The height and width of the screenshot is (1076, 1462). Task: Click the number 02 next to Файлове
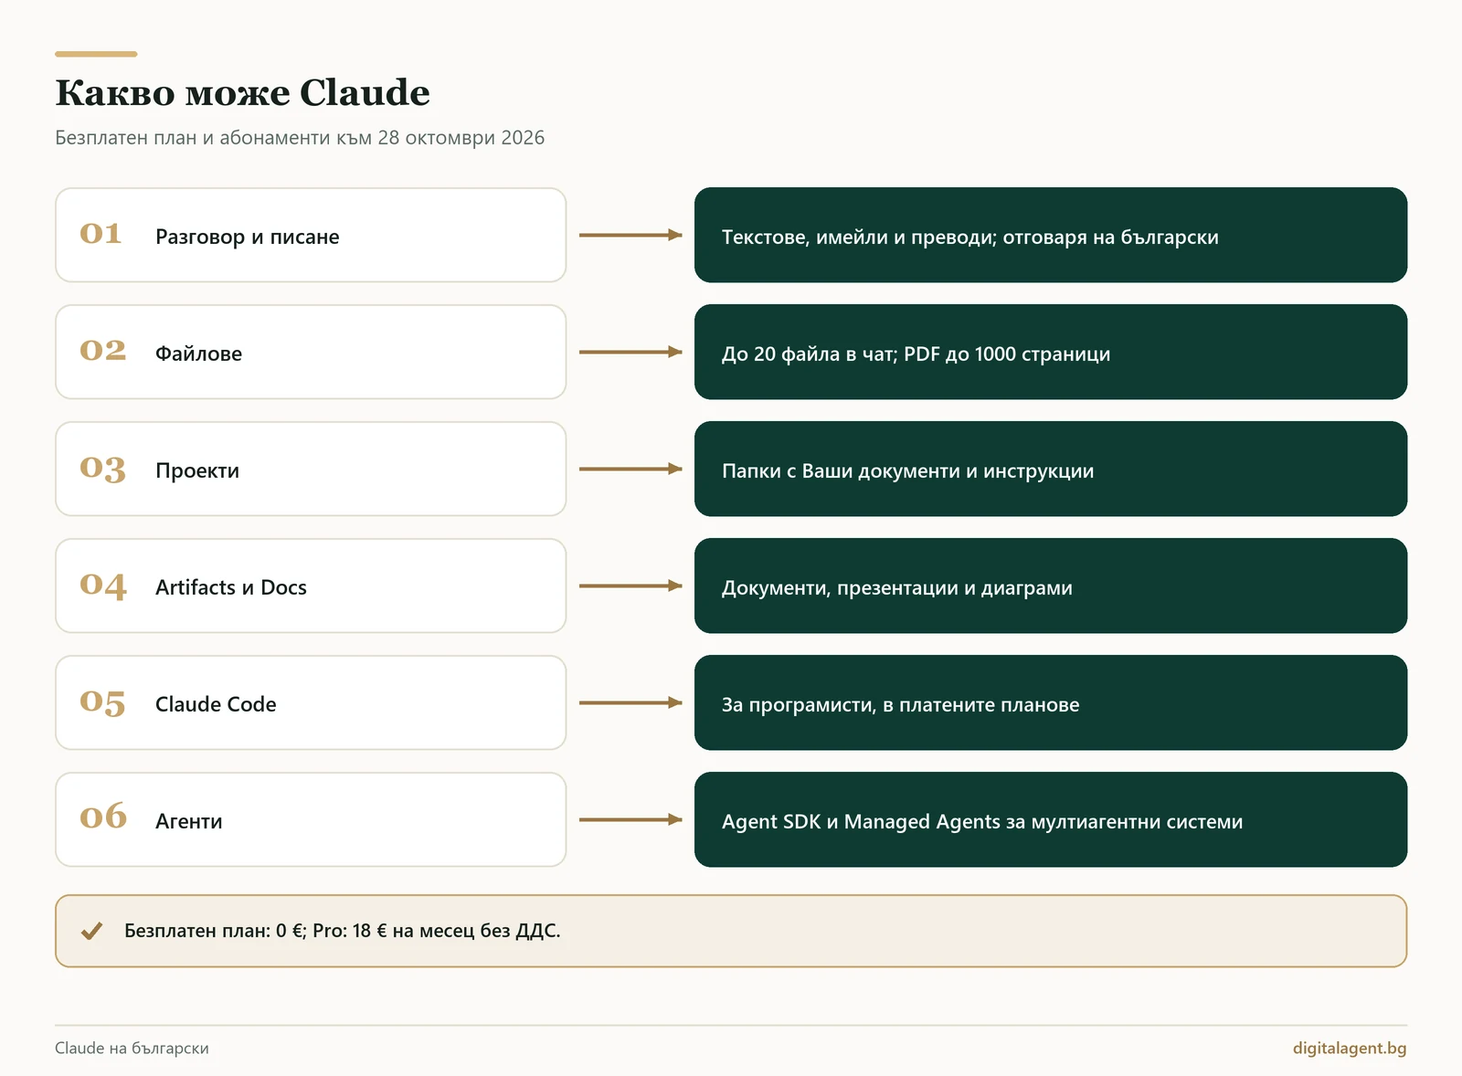click(x=103, y=350)
